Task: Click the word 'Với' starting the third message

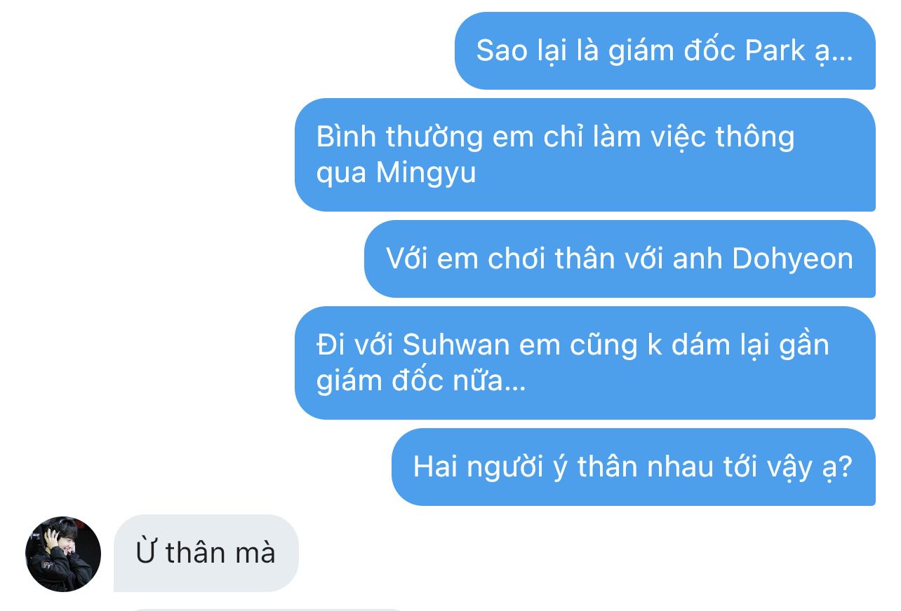Action: [x=408, y=259]
